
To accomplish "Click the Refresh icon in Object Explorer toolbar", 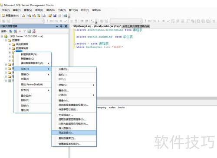I will click(x=29, y=31).
